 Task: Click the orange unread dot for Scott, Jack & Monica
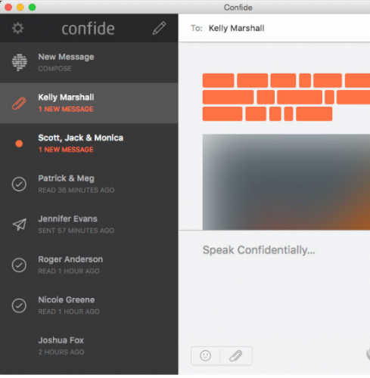tap(19, 144)
